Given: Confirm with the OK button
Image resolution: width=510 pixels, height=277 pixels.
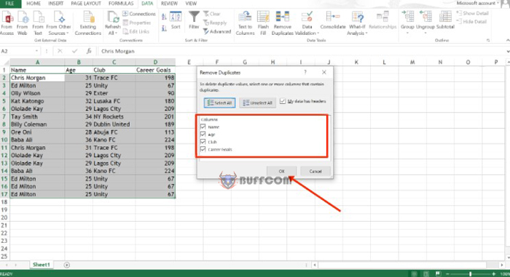Looking at the screenshot, I should [x=281, y=171].
